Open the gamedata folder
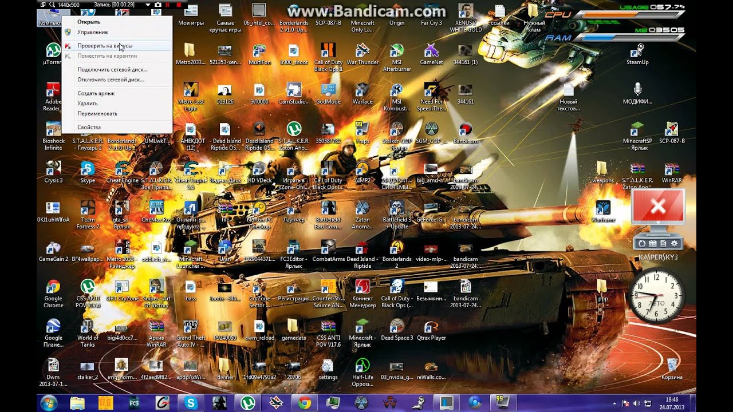Viewport: 733px width, 412px height. [x=294, y=330]
